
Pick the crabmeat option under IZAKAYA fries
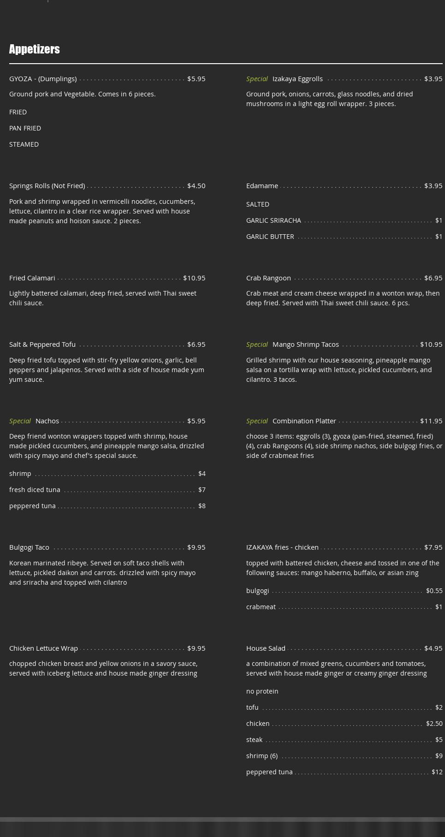(x=261, y=607)
